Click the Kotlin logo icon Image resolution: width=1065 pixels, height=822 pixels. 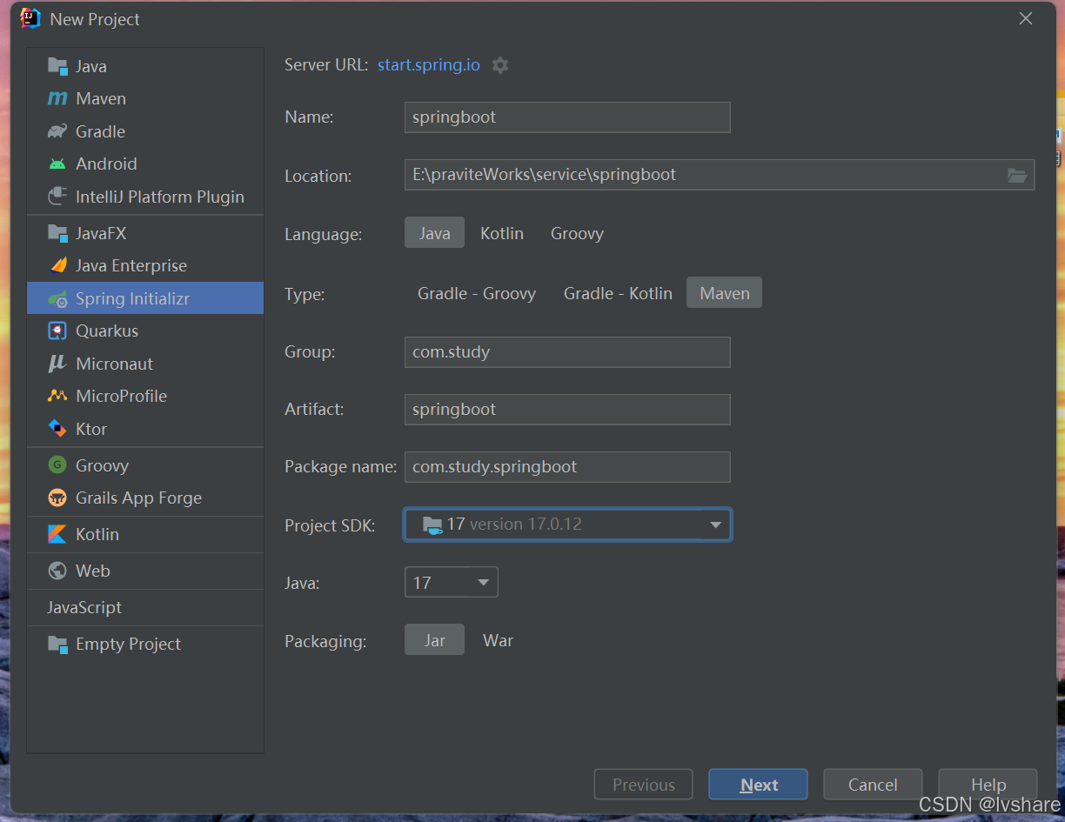tap(57, 534)
